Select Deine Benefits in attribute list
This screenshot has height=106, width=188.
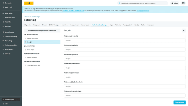point(32,58)
